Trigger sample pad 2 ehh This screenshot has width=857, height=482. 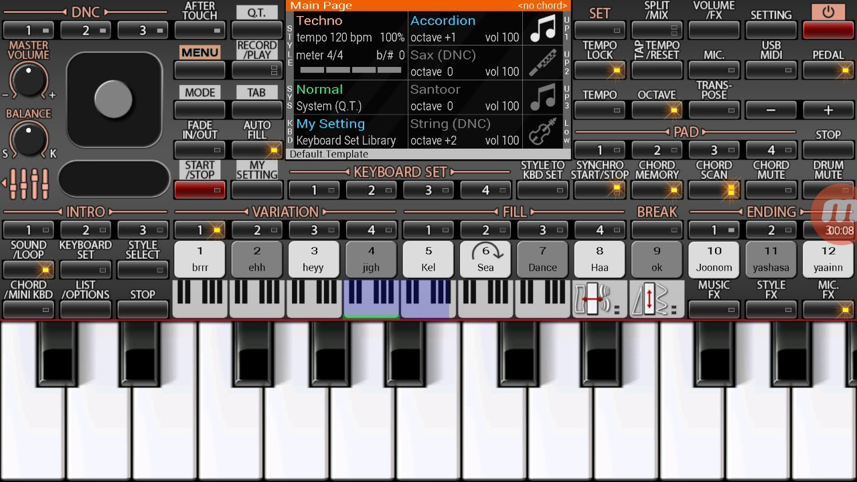256,259
